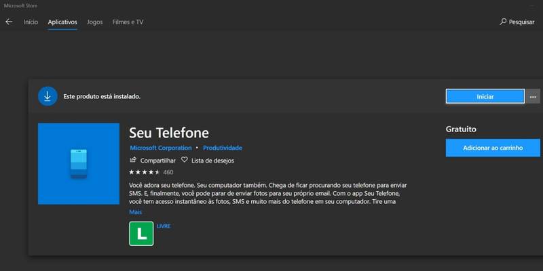Click the Pesquisar search button
The width and height of the screenshot is (543, 271).
click(x=517, y=22)
